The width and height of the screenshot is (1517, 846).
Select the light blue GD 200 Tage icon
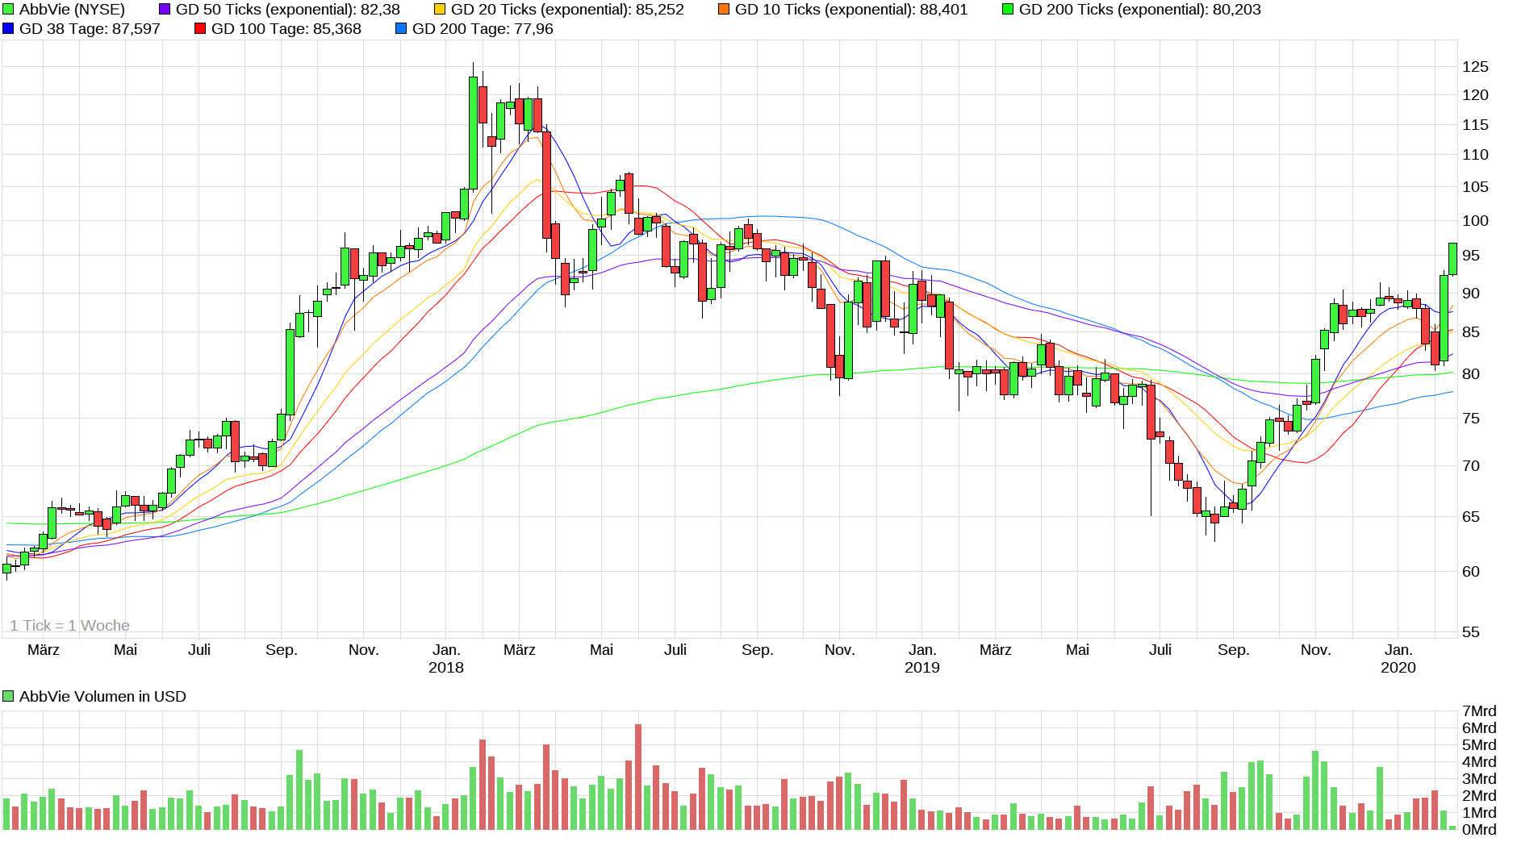point(401,28)
